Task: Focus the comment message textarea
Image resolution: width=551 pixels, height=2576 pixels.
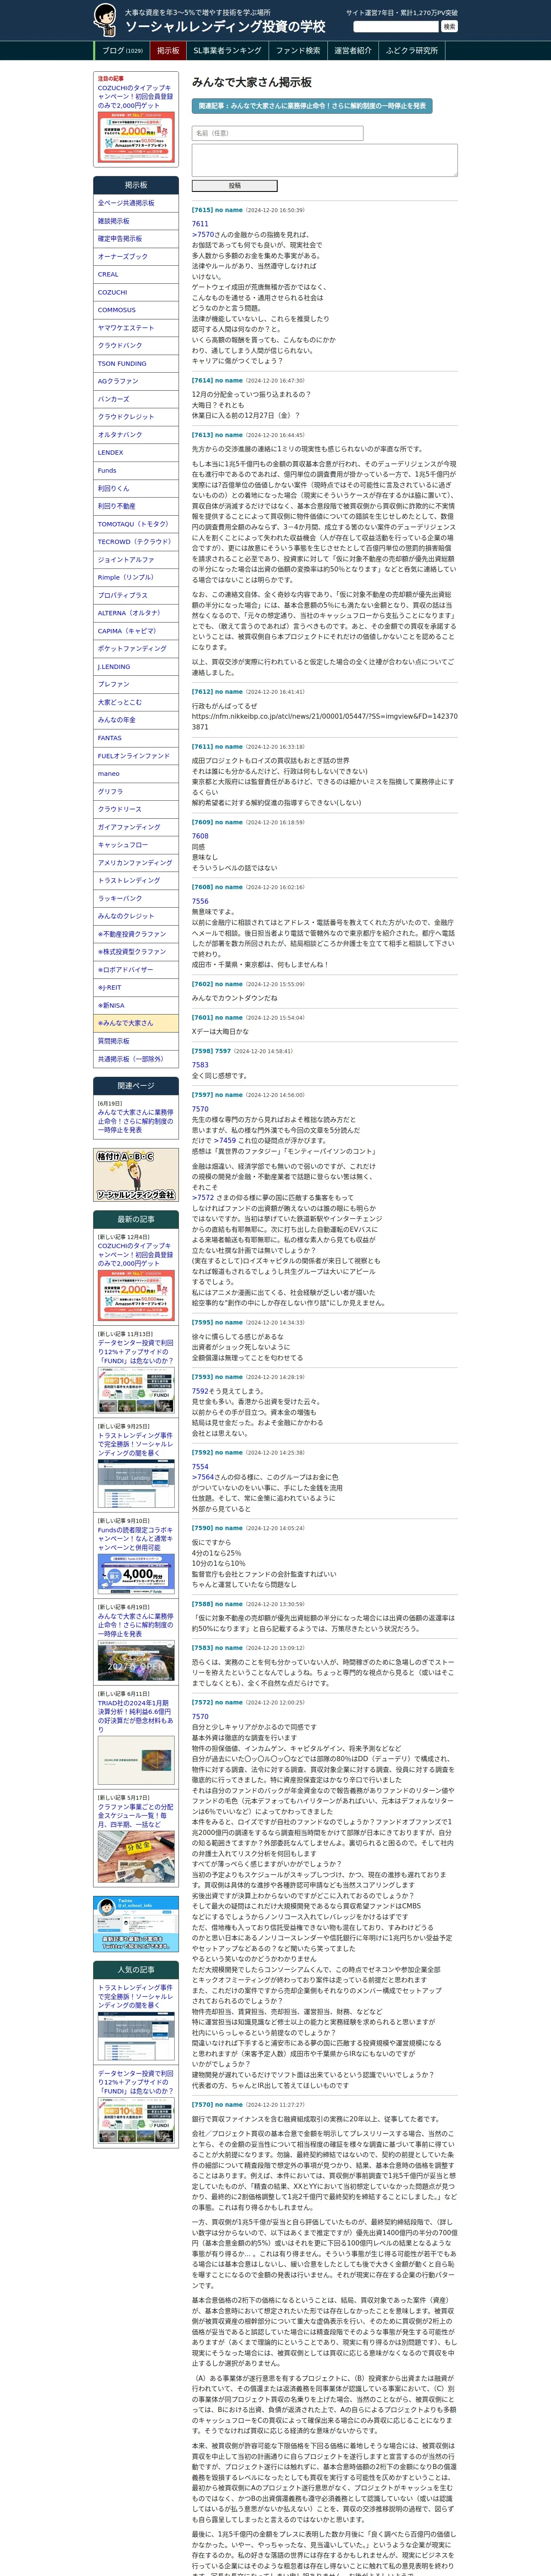Action: click(x=324, y=160)
